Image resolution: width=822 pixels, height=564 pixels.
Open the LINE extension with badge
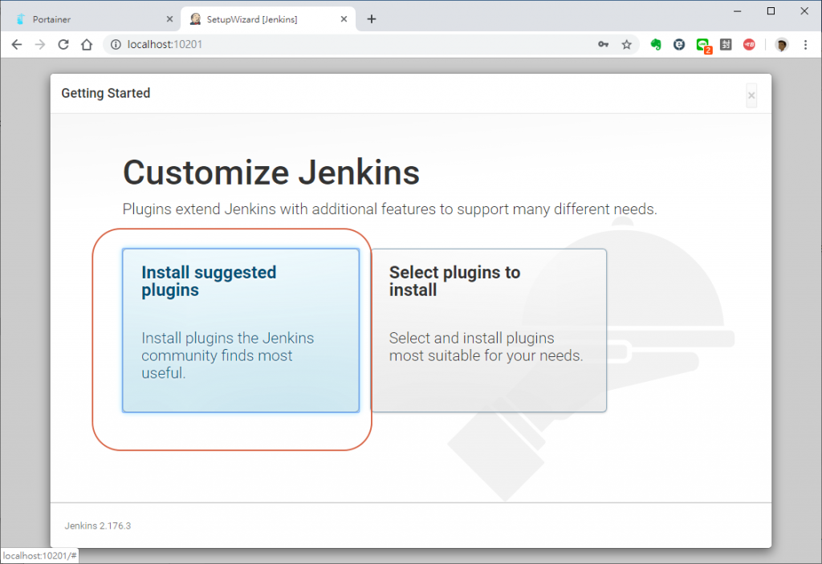point(703,46)
